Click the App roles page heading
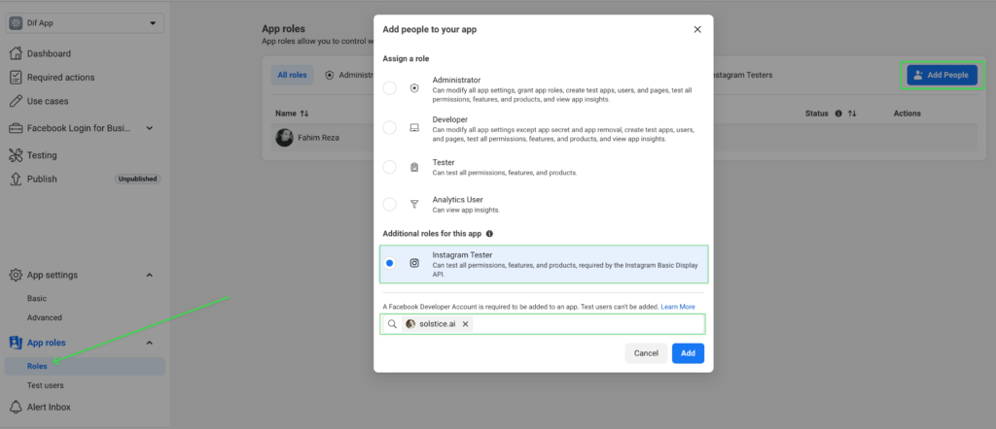 pyautogui.click(x=283, y=29)
